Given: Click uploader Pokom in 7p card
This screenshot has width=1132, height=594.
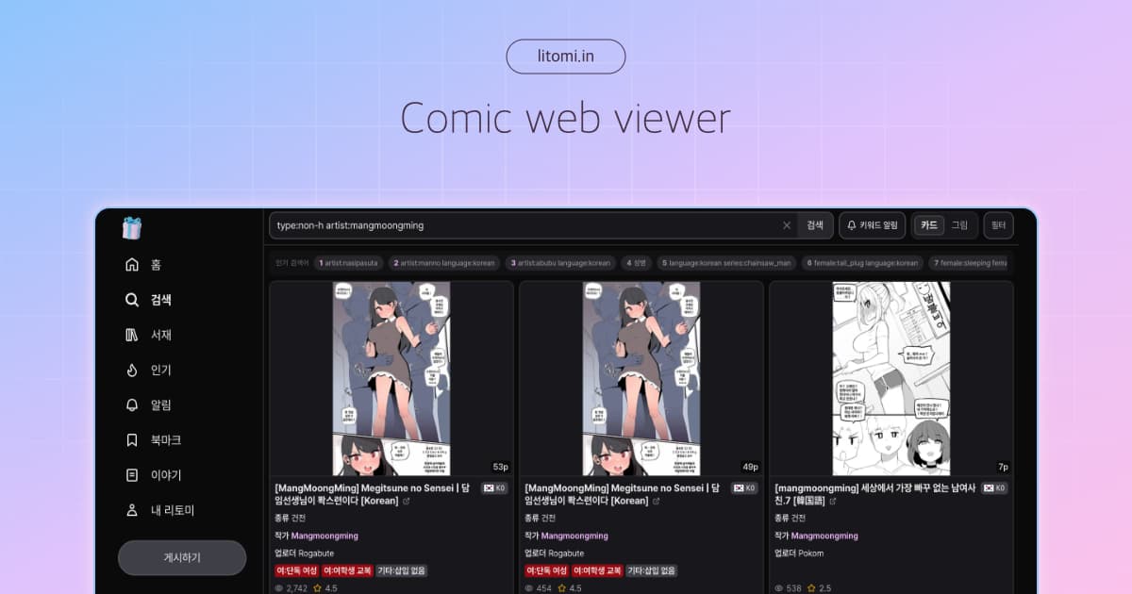Looking at the screenshot, I should coord(810,553).
